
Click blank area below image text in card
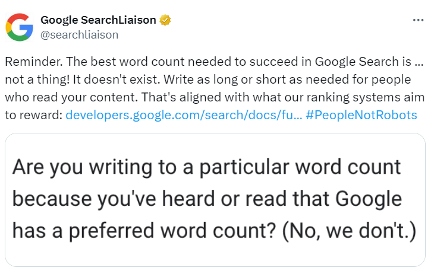pos(215,254)
